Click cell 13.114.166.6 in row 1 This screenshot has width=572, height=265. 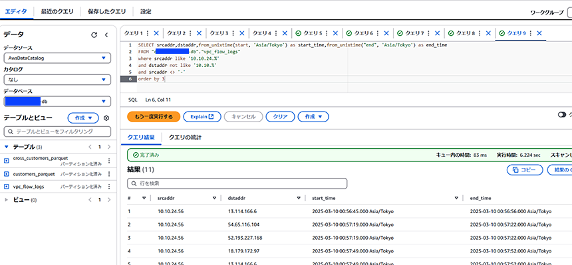pyautogui.click(x=243, y=211)
